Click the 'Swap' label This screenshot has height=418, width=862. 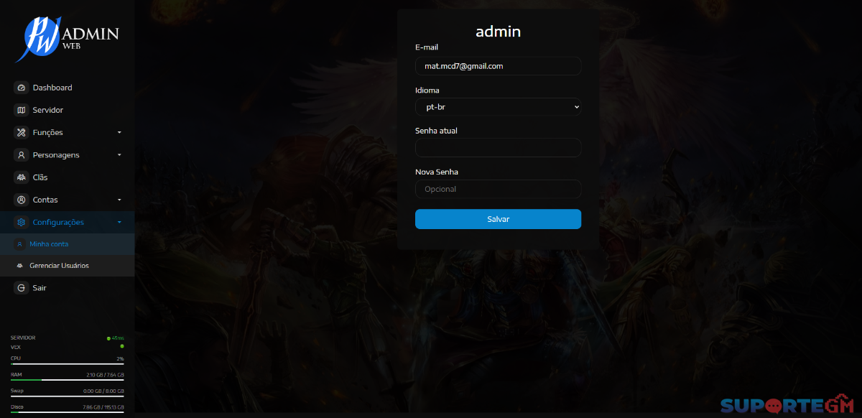click(17, 391)
